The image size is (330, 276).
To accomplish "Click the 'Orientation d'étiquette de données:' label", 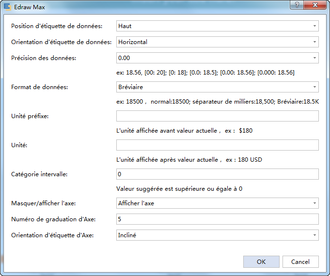I will click(61, 42).
